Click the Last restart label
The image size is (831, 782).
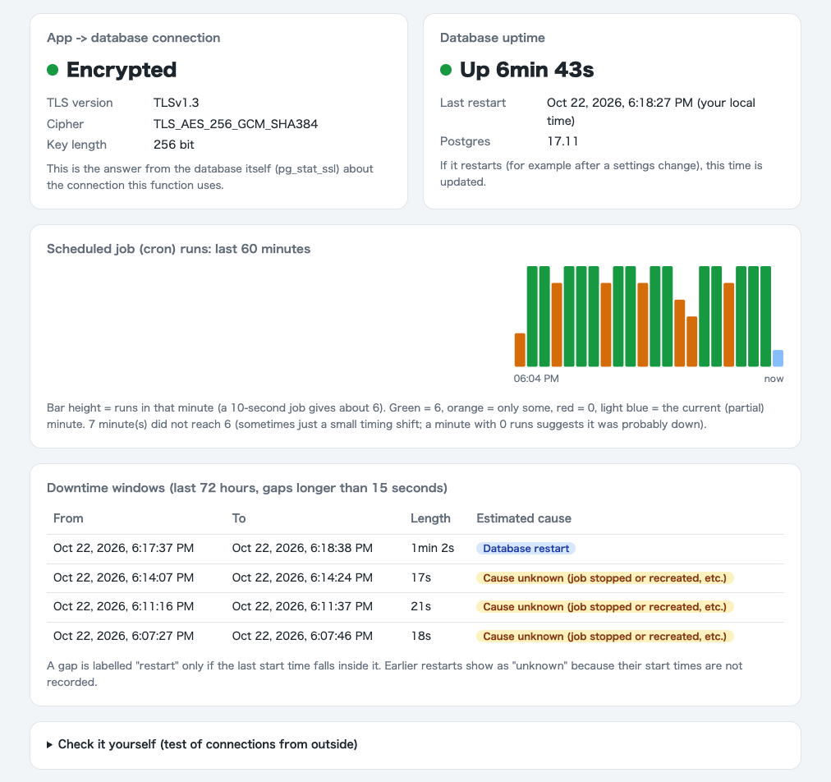473,103
